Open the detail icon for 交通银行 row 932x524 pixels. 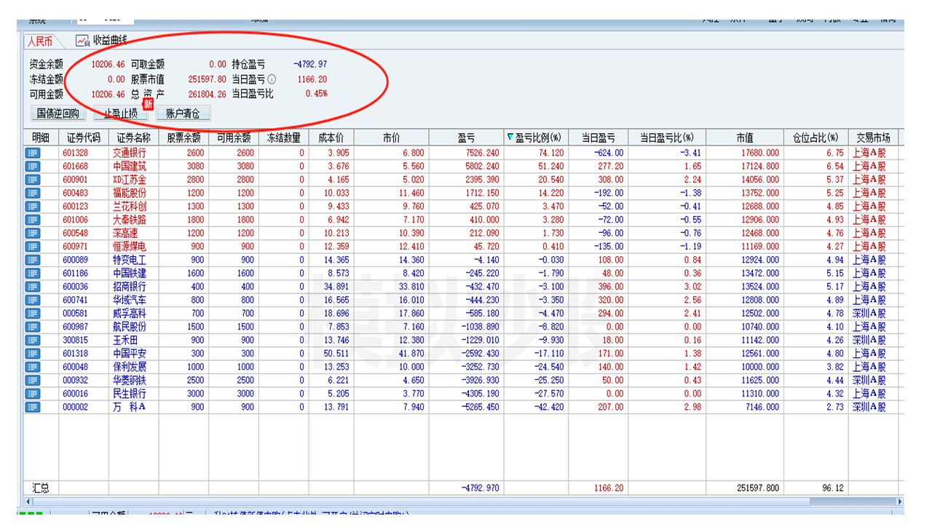[33, 153]
